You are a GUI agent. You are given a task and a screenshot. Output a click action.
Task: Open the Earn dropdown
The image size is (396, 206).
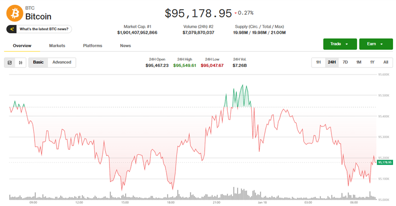tap(375, 44)
